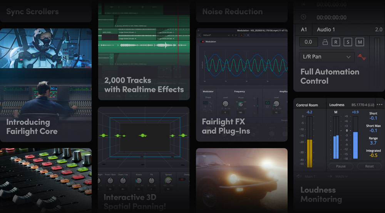The height and width of the screenshot is (213, 385).
Task: Click the Frequency Level knob
Action: point(225,104)
